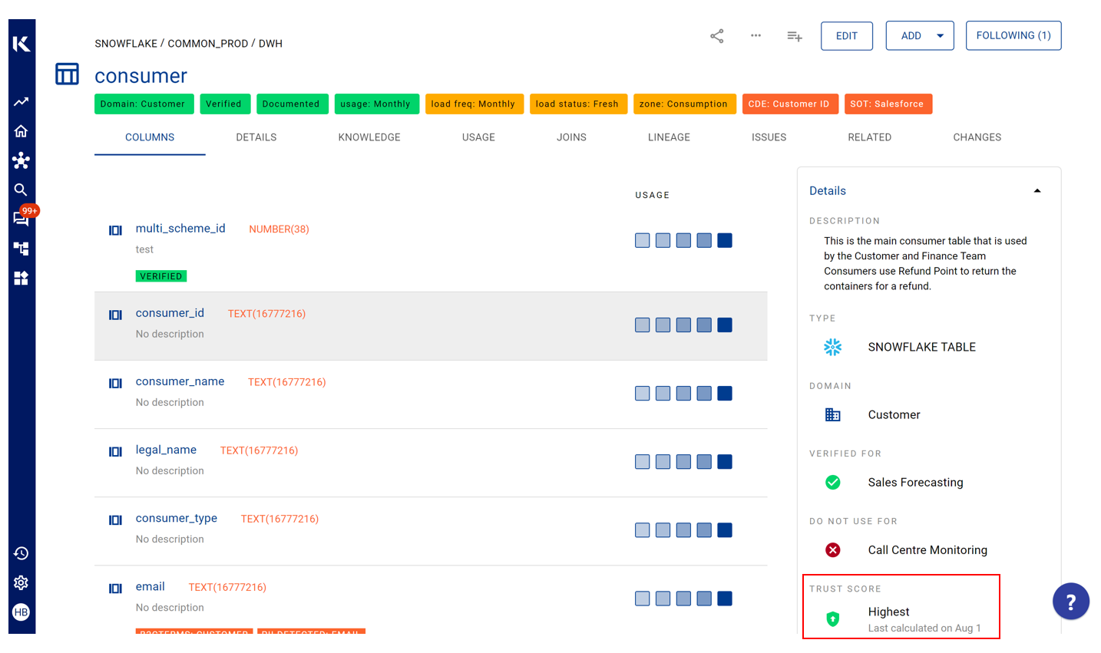Image resolution: width=1101 pixels, height=653 pixels.
Task: Click the HB user avatar
Action: [21, 612]
